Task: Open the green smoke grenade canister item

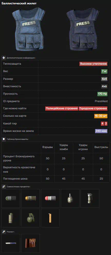Action: 11,218
